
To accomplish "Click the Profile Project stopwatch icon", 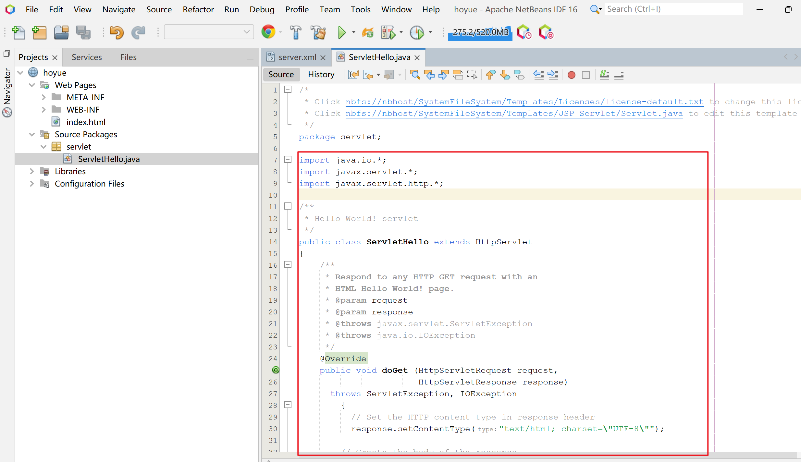I will pyautogui.click(x=417, y=32).
